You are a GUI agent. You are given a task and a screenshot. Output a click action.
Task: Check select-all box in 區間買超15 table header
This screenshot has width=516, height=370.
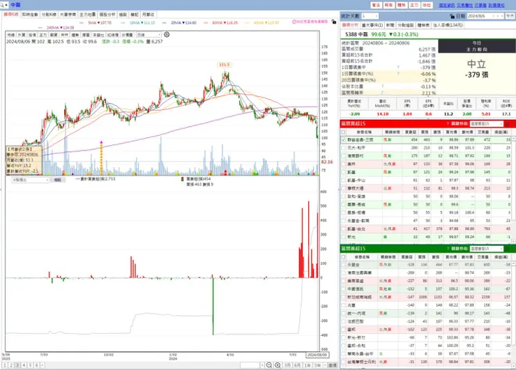[x=344, y=132]
